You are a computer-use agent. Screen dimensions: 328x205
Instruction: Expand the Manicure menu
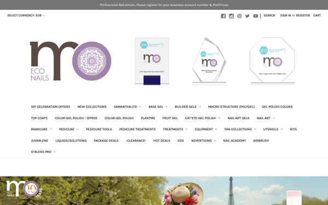point(41,129)
